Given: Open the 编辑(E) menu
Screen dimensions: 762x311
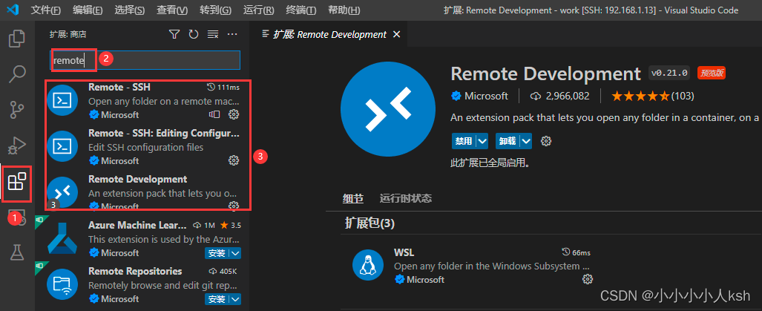Looking at the screenshot, I should 88,10.
